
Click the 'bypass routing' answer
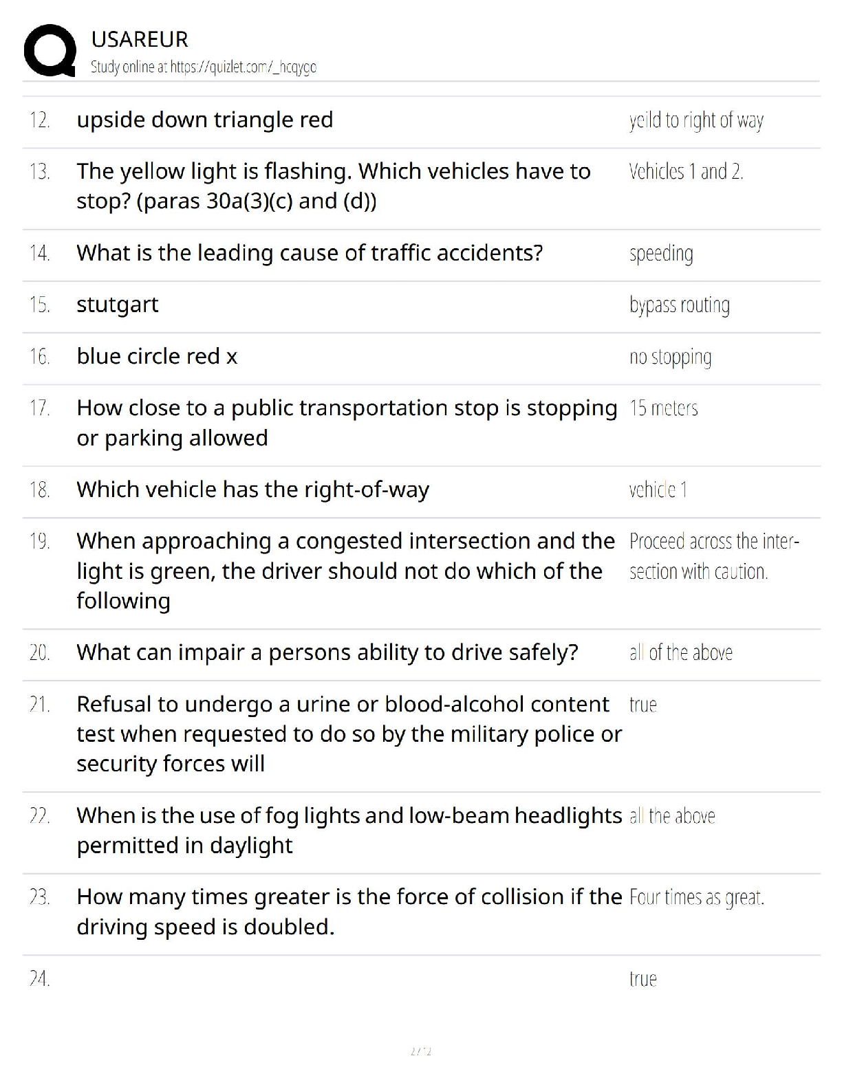pyautogui.click(x=680, y=305)
